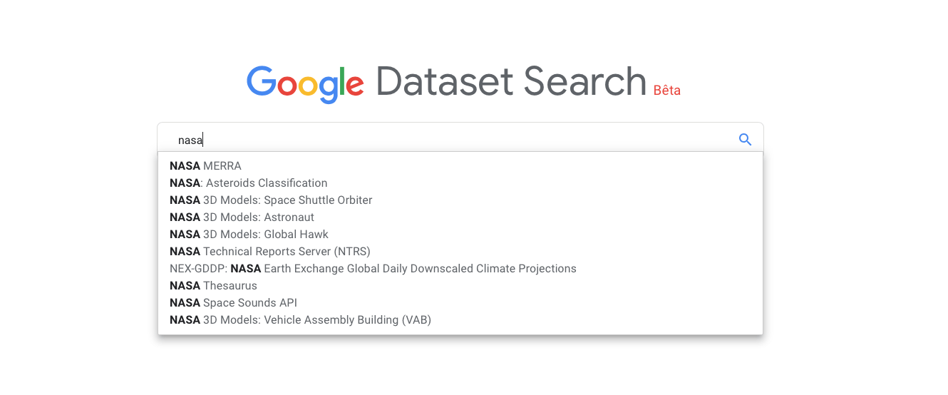948x395 pixels.
Task: Click the word Search in page title
Action: (585, 81)
